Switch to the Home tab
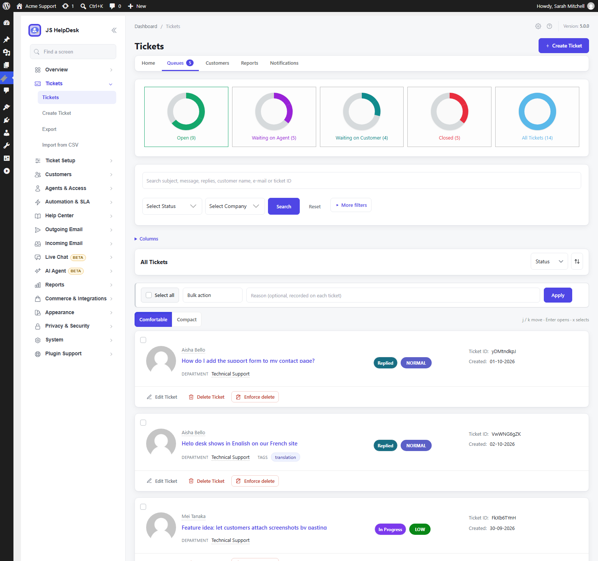 click(148, 63)
